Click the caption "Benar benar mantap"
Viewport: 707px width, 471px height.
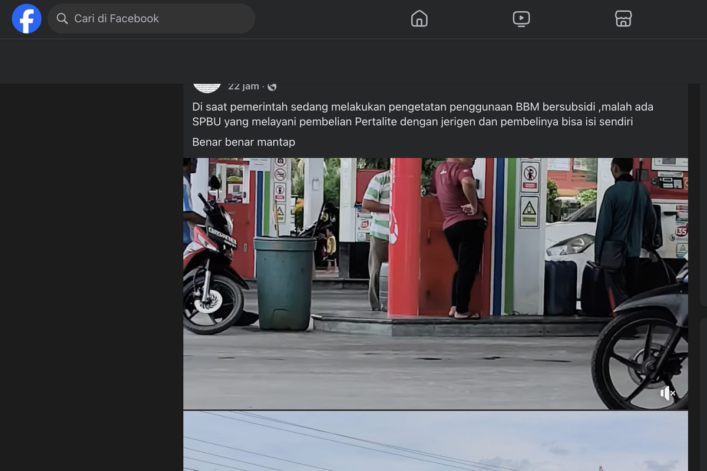[x=243, y=142]
